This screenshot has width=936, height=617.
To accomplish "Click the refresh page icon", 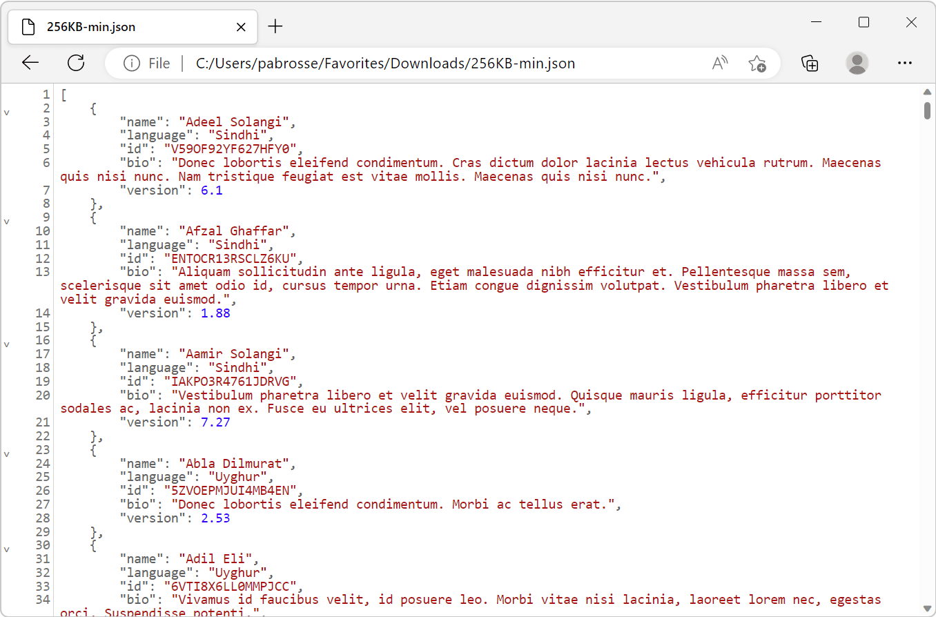I will (76, 63).
